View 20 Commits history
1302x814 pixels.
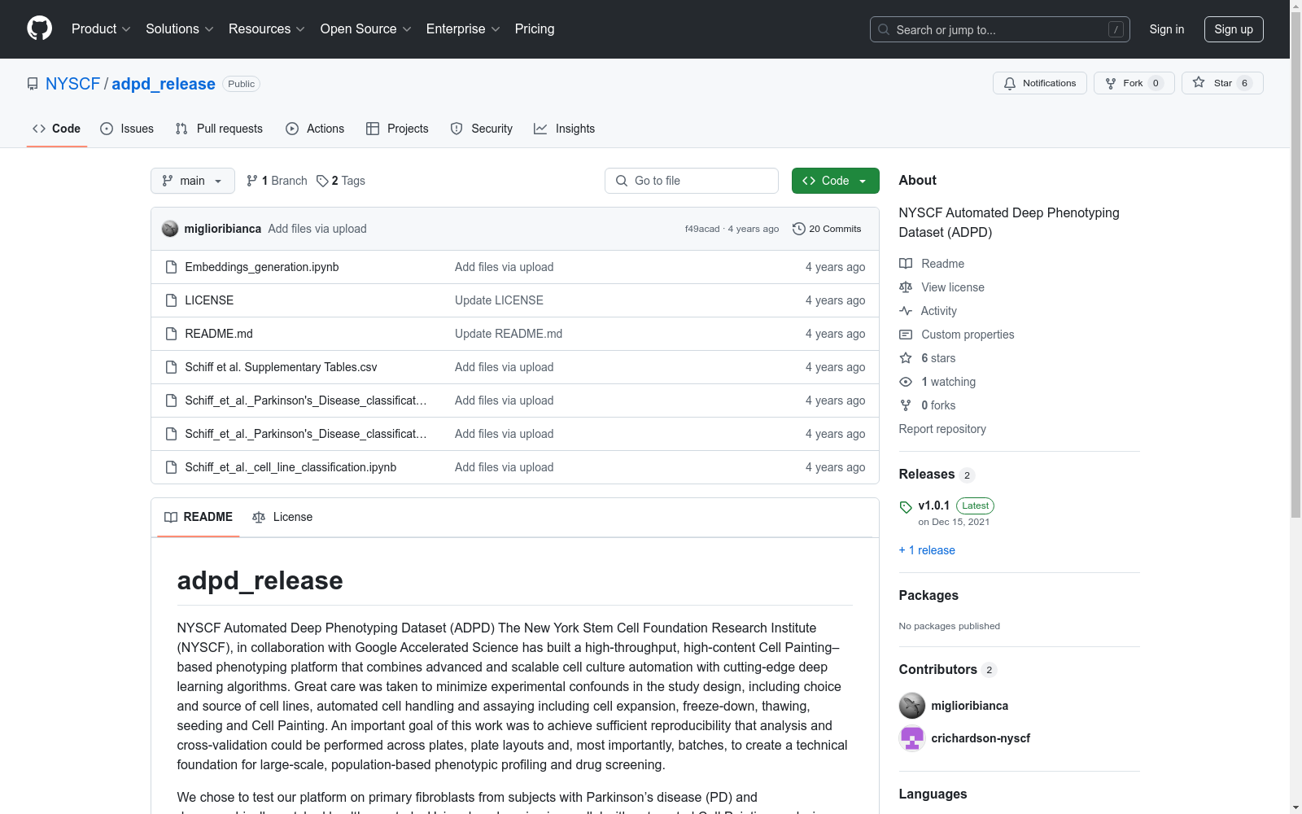coord(827,229)
